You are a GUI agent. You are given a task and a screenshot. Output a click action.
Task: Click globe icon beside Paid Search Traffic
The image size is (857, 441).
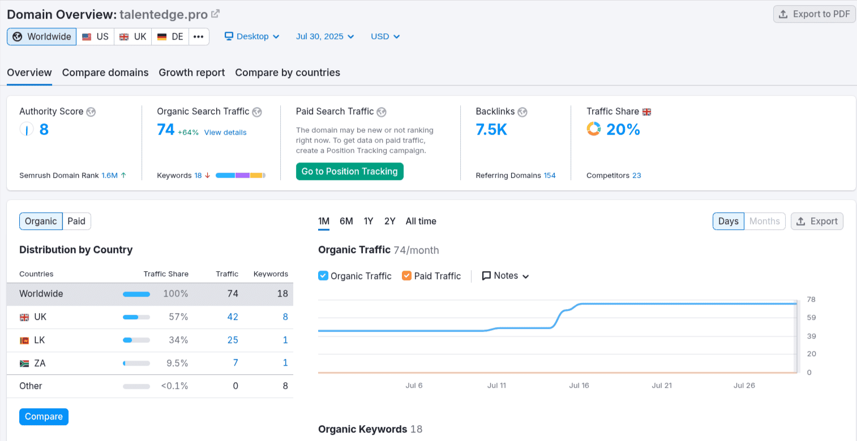coord(382,112)
